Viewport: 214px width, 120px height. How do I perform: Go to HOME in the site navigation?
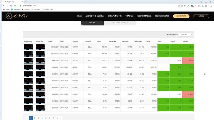pyautogui.click(x=79, y=16)
